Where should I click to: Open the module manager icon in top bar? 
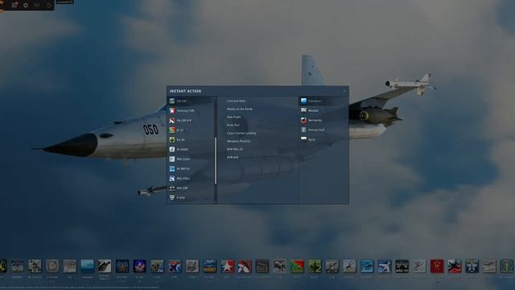tap(14, 5)
